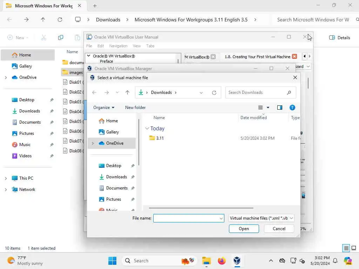Go forward in File Explorer
The height and width of the screenshot is (269, 359).
point(26,20)
